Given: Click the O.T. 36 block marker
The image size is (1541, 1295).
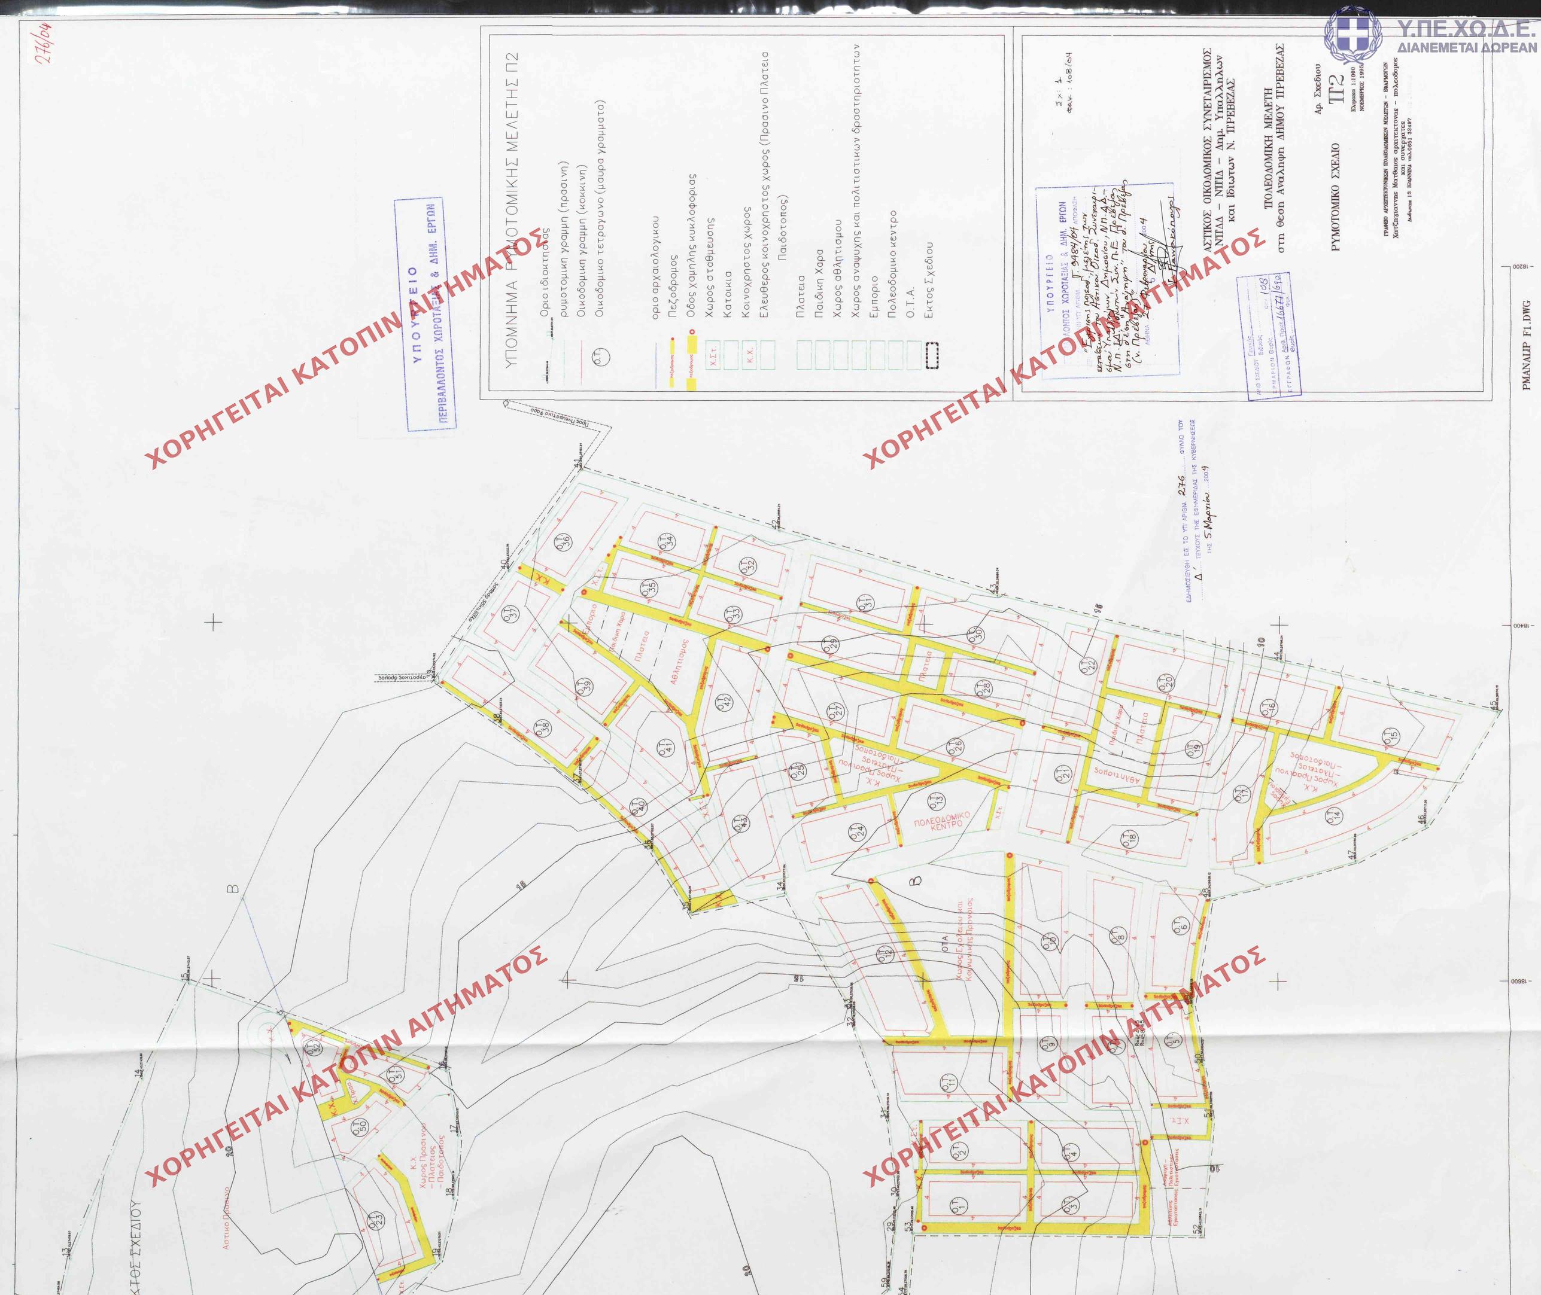Looking at the screenshot, I should 564,543.
